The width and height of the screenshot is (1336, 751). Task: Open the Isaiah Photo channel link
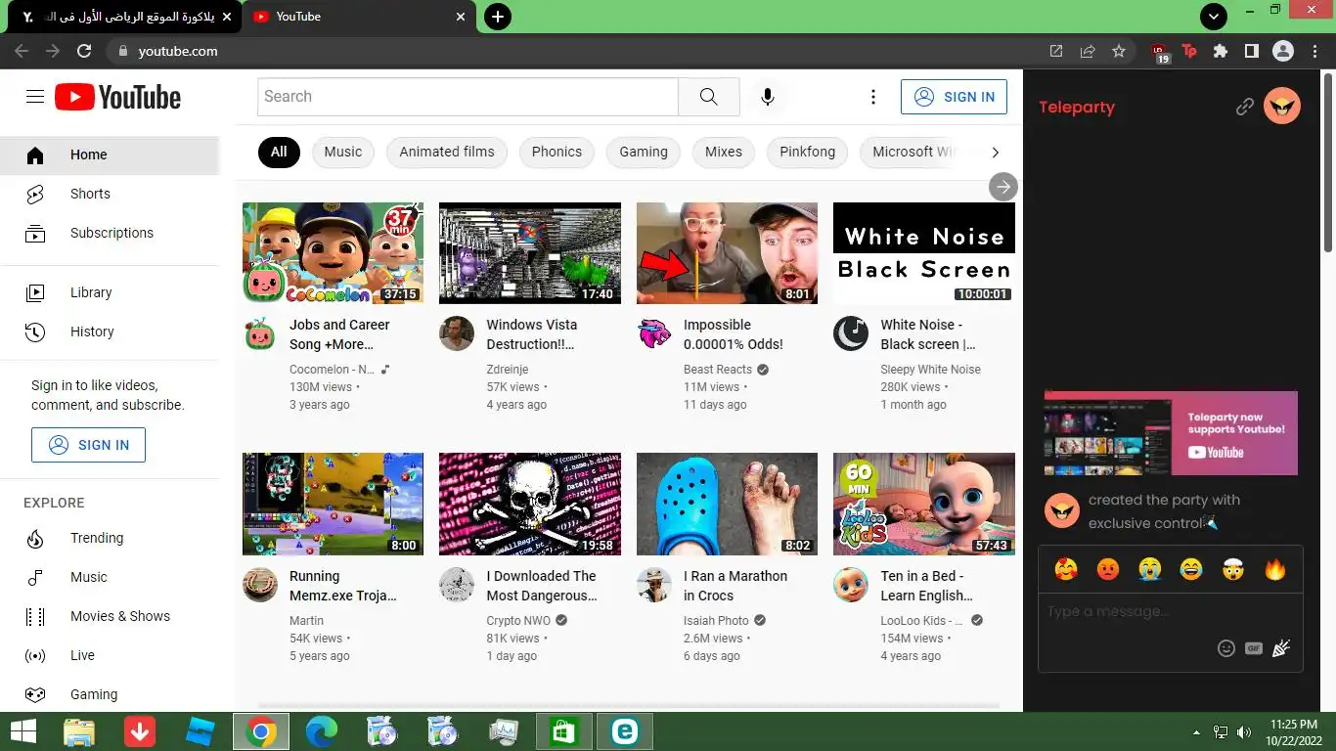(716, 621)
